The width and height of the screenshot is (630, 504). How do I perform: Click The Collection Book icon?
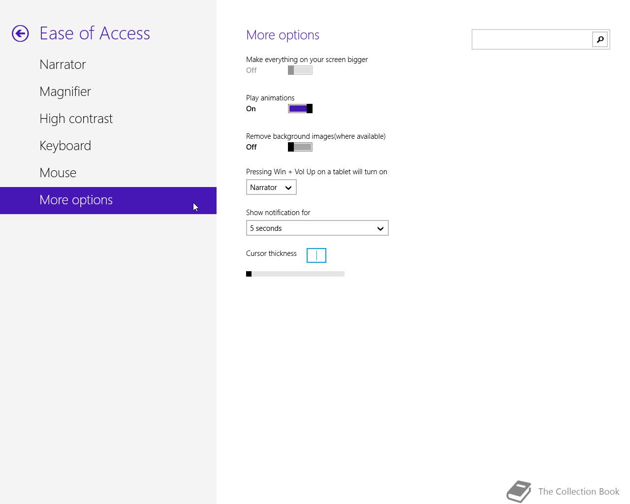pos(519,491)
